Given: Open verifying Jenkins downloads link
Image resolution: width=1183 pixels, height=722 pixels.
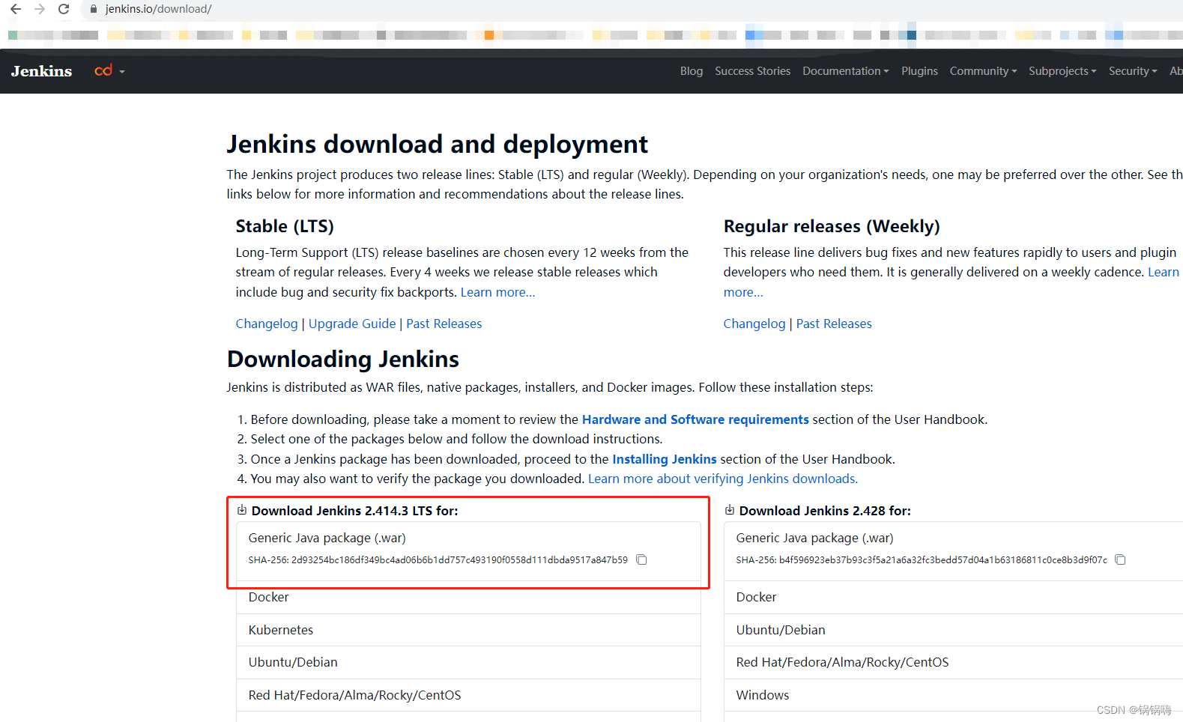Looking at the screenshot, I should [723, 479].
